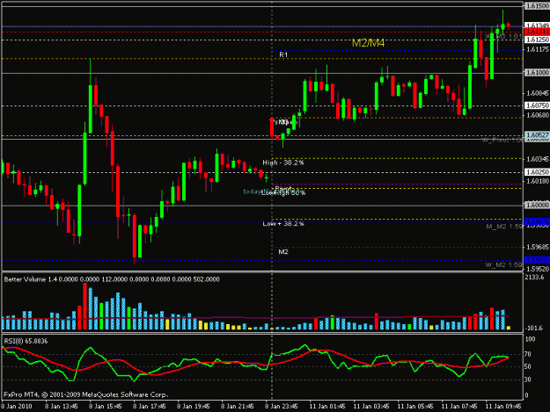
Task: Click the RSI(8) 65.8836 indicator label
Action: coord(26,341)
